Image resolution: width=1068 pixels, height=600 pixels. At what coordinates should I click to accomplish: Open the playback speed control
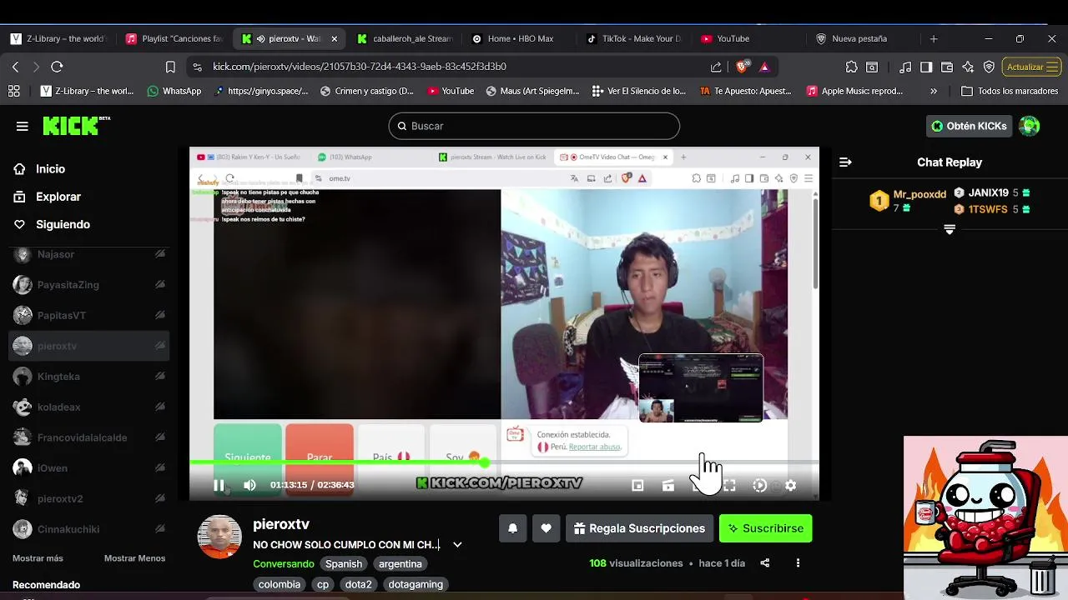click(x=759, y=485)
